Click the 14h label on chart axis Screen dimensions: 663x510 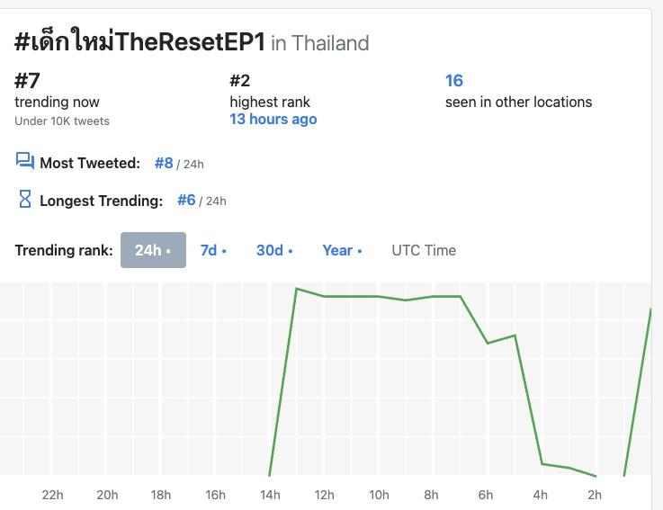[x=270, y=495]
